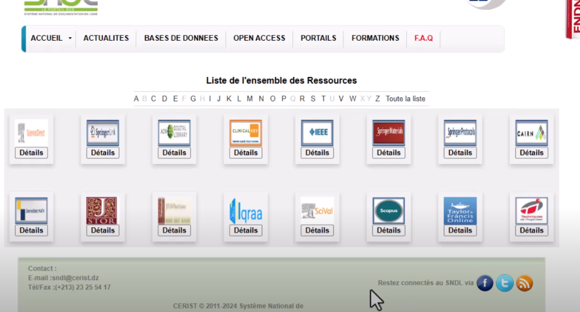Open Détails for Springer Protocols
Screen dimensions: 580x312
pos(460,153)
